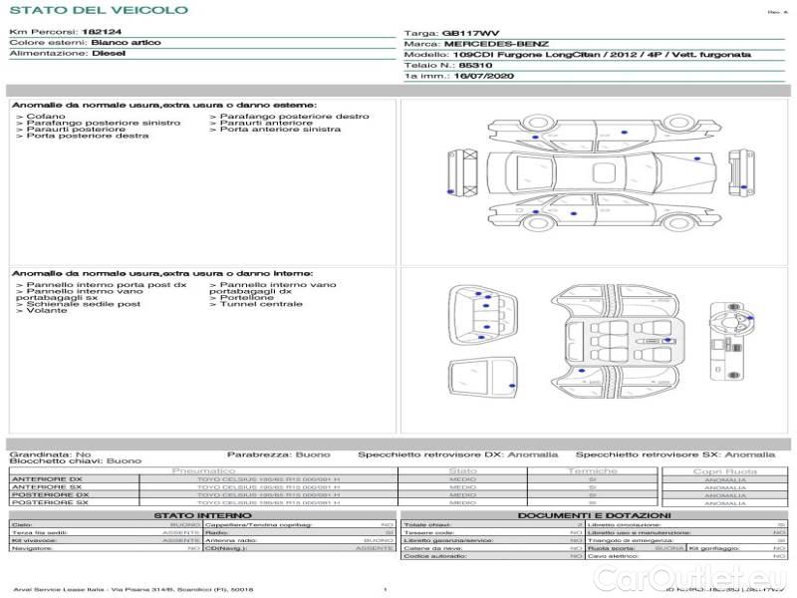Click the Copri Ruota column header
This screenshot has width=797, height=598.
(725, 471)
